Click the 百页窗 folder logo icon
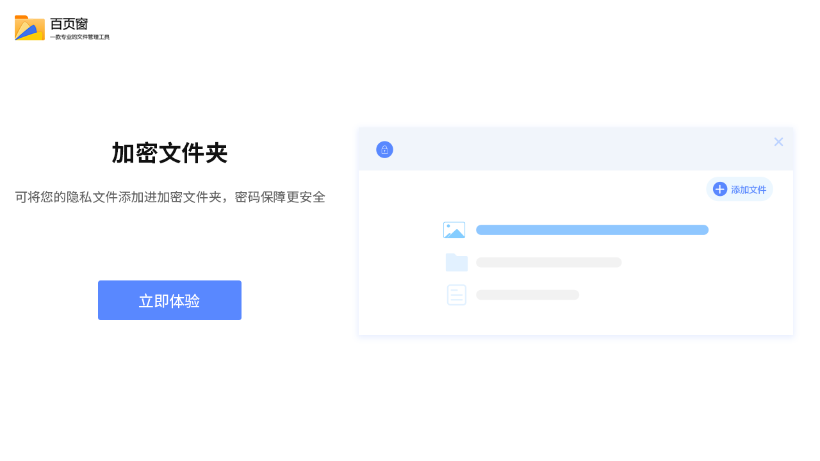The width and height of the screenshot is (820, 461). tap(28, 28)
